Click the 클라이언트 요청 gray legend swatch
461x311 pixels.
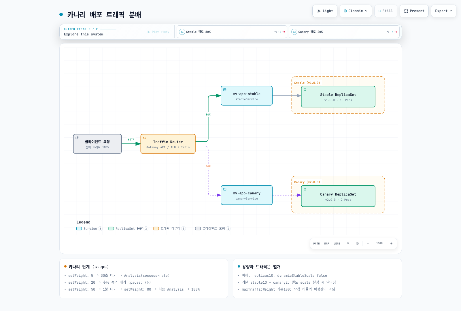[198, 229]
